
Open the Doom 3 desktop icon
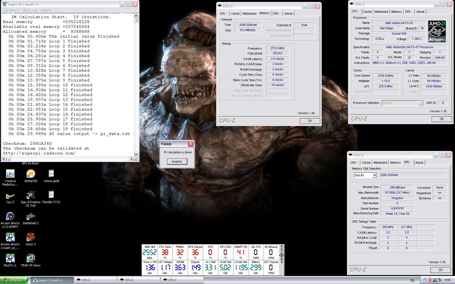click(x=31, y=237)
